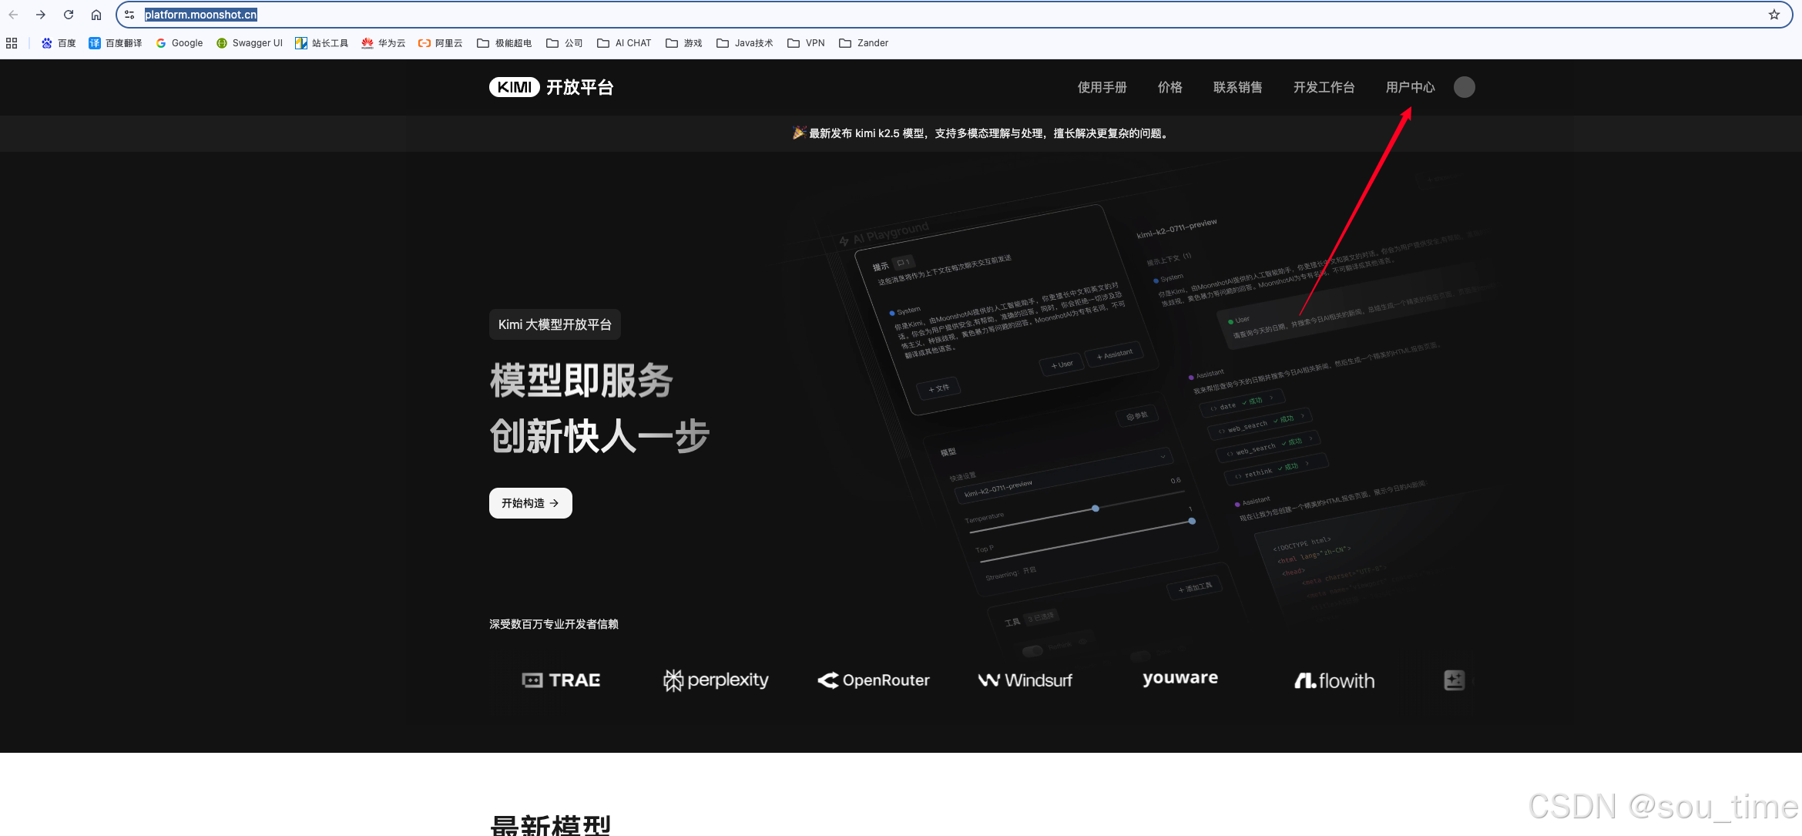The image size is (1802, 836).
Task: Open the site information icon in the address bar
Action: 129,15
